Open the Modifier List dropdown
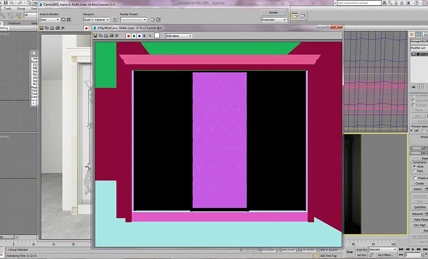This screenshot has width=428, height=259. (x=419, y=48)
